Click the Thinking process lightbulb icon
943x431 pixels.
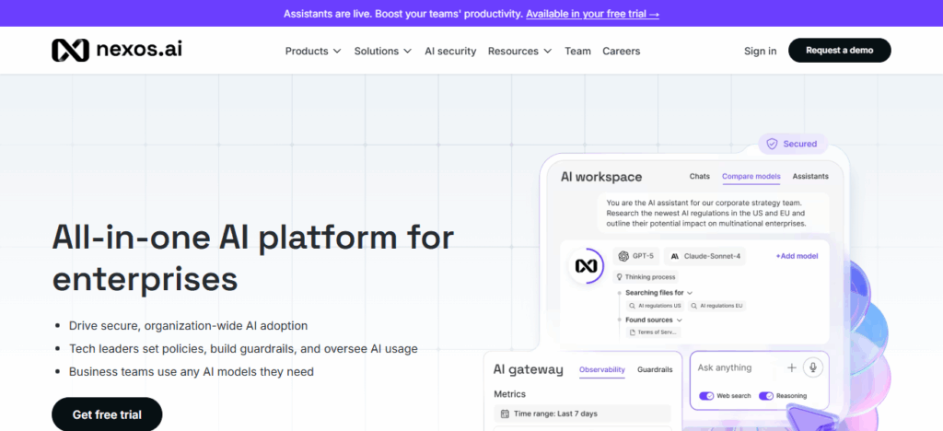tap(619, 276)
